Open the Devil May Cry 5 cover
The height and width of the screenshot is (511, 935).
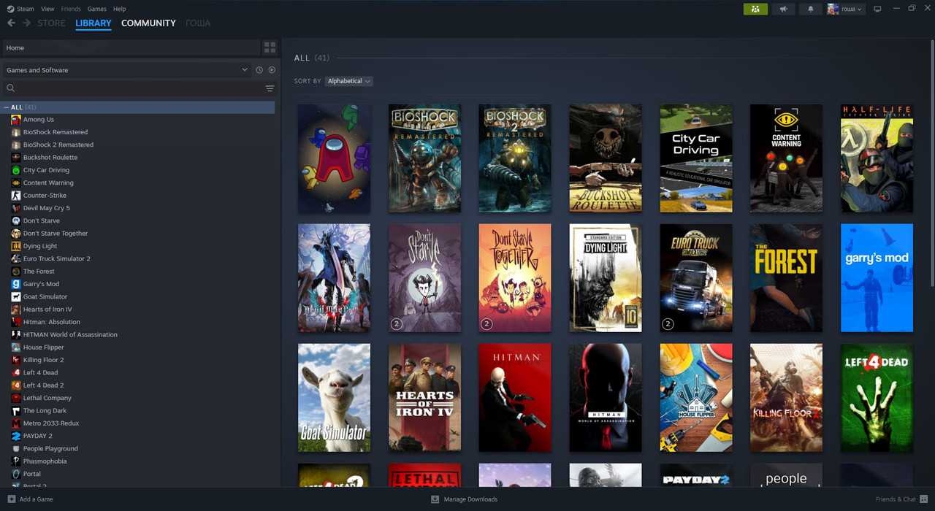(334, 278)
